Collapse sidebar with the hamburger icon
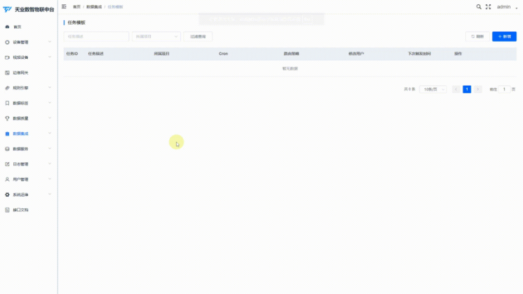This screenshot has height=294, width=523. pyautogui.click(x=64, y=6)
